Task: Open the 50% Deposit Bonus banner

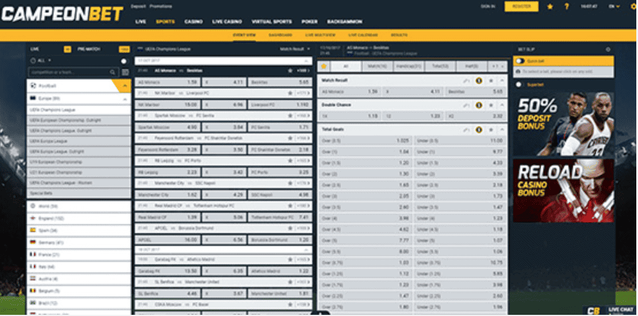Action: point(563,124)
